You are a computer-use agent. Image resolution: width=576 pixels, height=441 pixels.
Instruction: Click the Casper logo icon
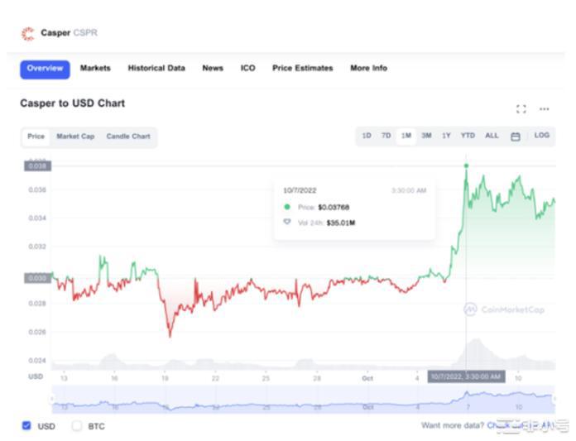(x=27, y=33)
